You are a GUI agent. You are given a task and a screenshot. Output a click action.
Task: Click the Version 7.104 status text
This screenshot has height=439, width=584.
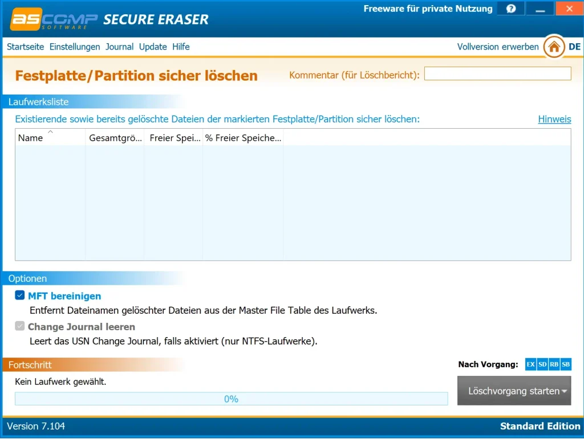(x=36, y=426)
